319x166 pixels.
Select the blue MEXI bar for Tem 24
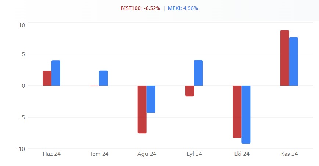click(x=103, y=78)
